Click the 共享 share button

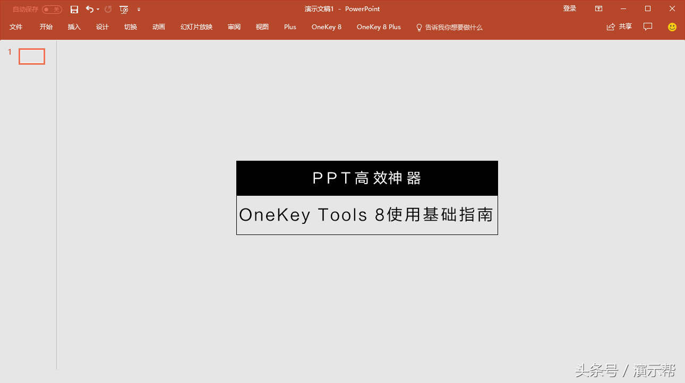619,27
